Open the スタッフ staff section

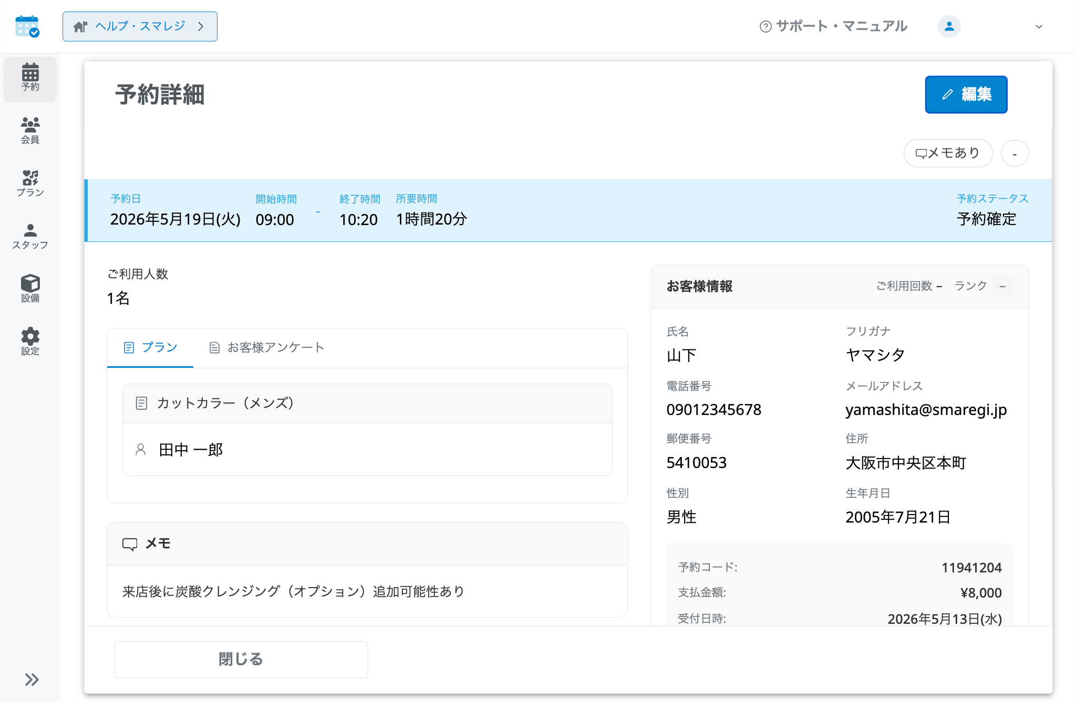[x=30, y=236]
